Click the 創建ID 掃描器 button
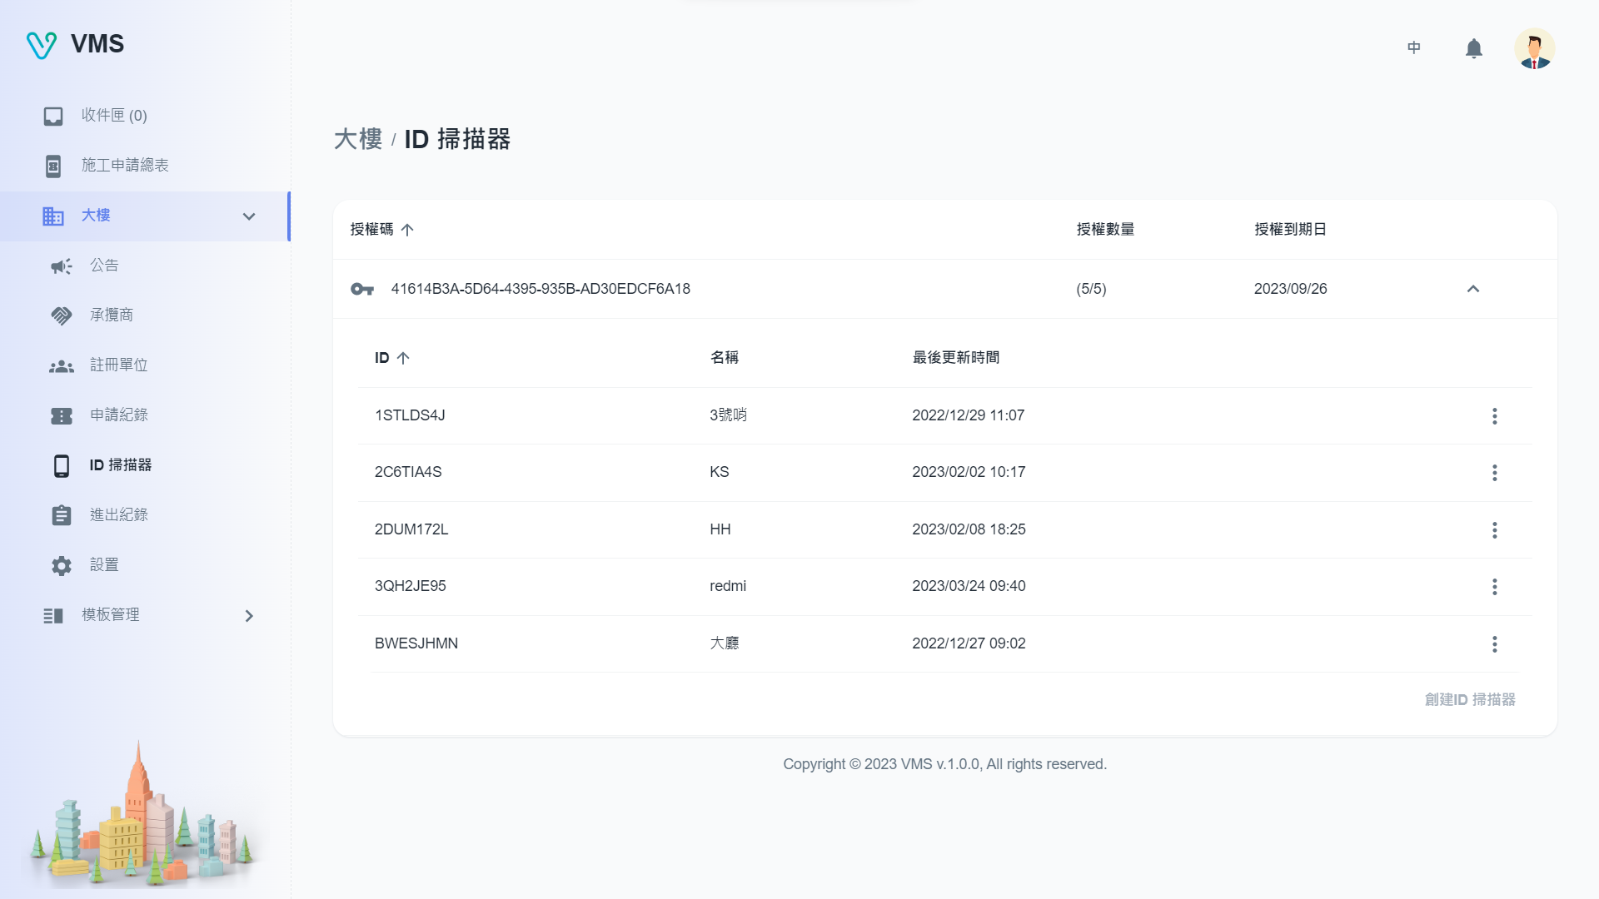This screenshot has width=1599, height=899. [1469, 700]
